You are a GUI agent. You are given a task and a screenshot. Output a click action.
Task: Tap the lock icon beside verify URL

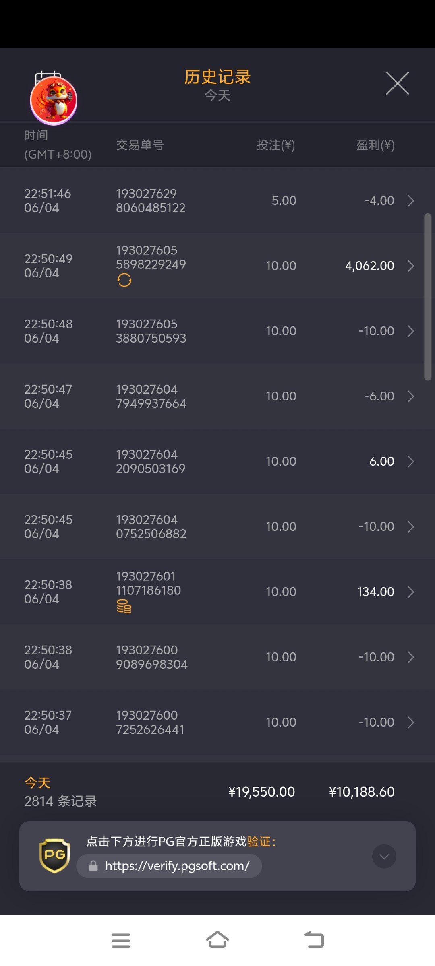[93, 866]
